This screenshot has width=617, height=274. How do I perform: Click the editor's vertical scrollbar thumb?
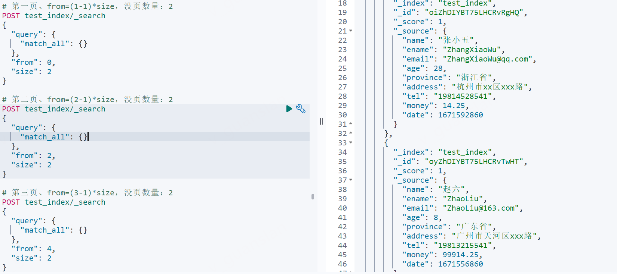[x=313, y=196]
